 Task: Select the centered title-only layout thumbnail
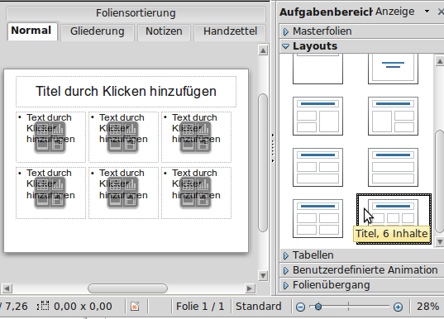[393, 69]
